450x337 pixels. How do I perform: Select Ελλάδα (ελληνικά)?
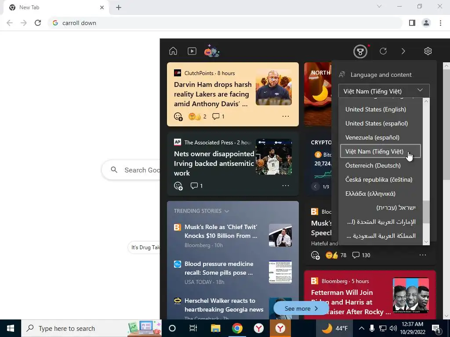coord(381,194)
